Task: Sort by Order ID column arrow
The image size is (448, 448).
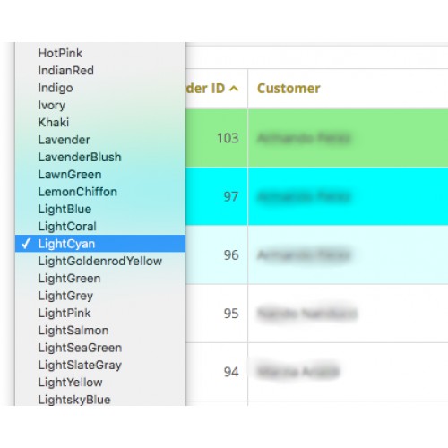Action: pos(235,89)
